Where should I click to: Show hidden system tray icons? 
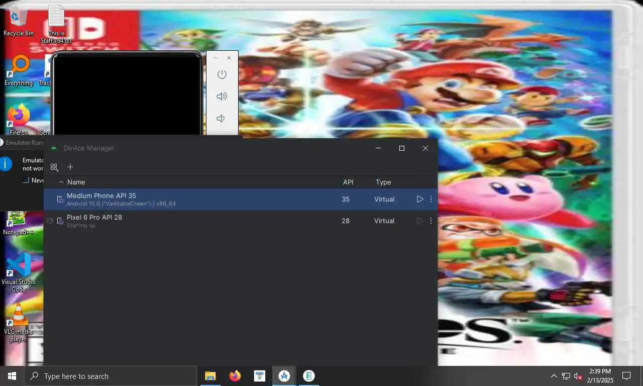click(554, 376)
